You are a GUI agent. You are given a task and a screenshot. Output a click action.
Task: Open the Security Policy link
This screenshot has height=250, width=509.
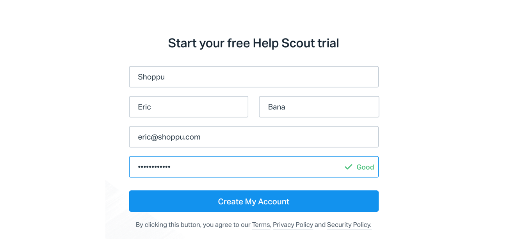click(349, 225)
